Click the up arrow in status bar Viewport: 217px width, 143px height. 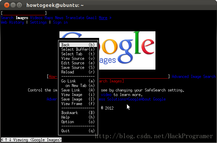point(6,140)
